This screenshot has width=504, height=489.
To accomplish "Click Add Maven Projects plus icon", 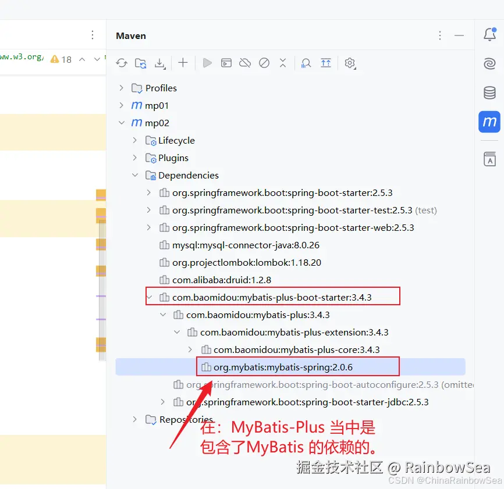I will click(x=183, y=63).
